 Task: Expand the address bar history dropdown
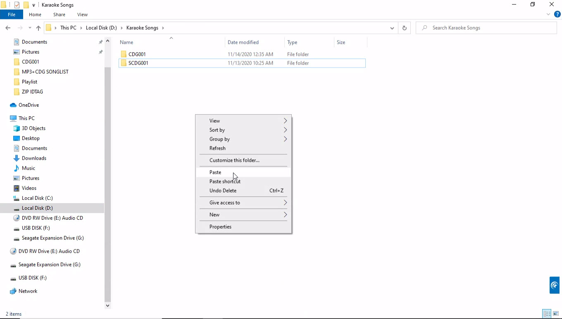point(392,28)
